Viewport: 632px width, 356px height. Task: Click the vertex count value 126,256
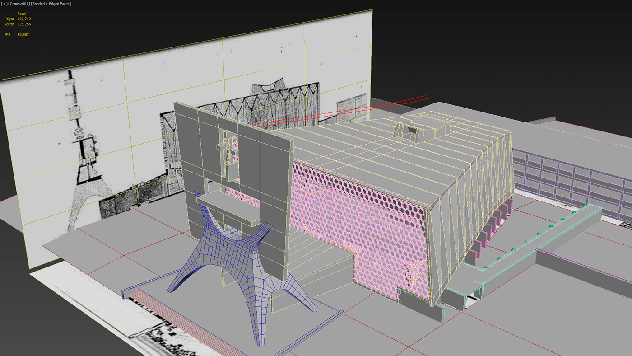tap(24, 24)
